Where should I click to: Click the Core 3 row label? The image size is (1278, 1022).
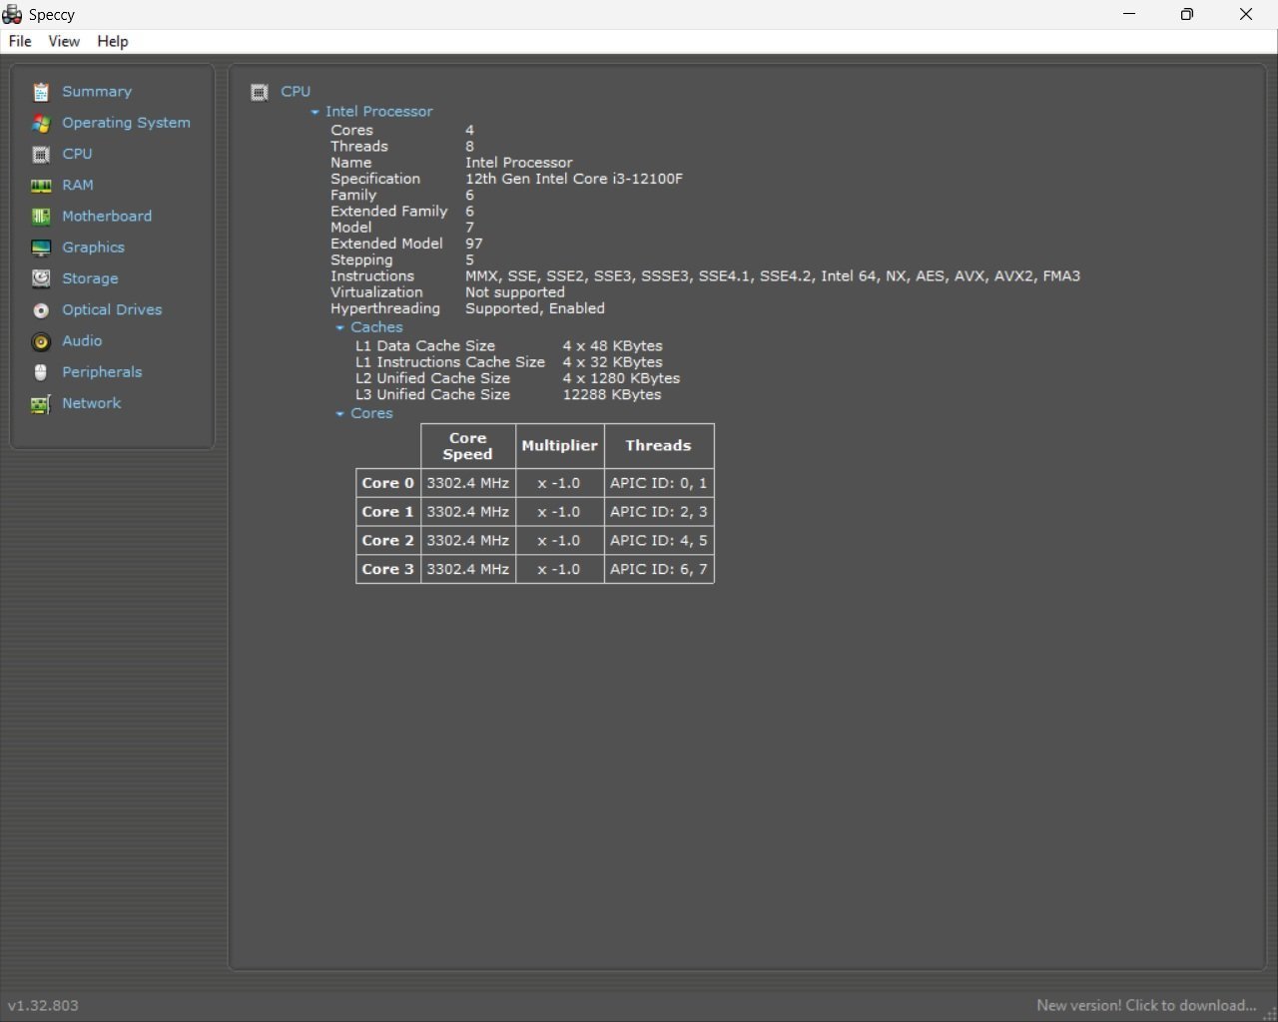tap(387, 569)
